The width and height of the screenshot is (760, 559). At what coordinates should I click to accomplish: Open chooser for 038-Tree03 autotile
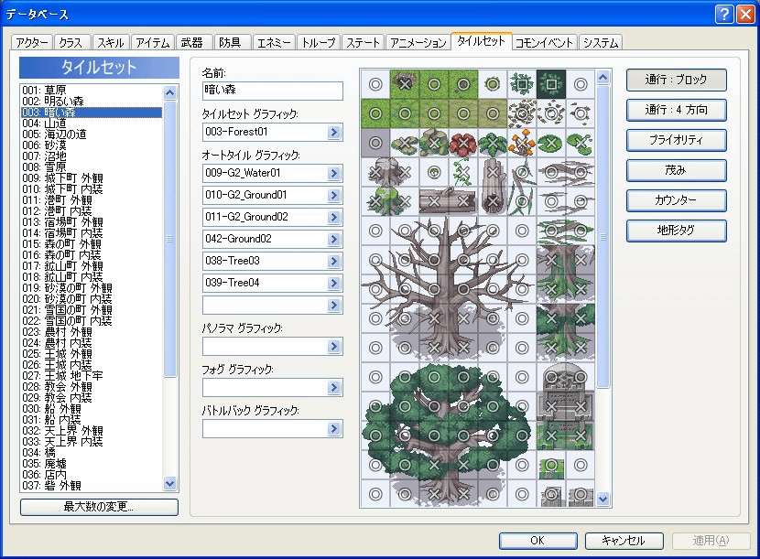pos(334,261)
